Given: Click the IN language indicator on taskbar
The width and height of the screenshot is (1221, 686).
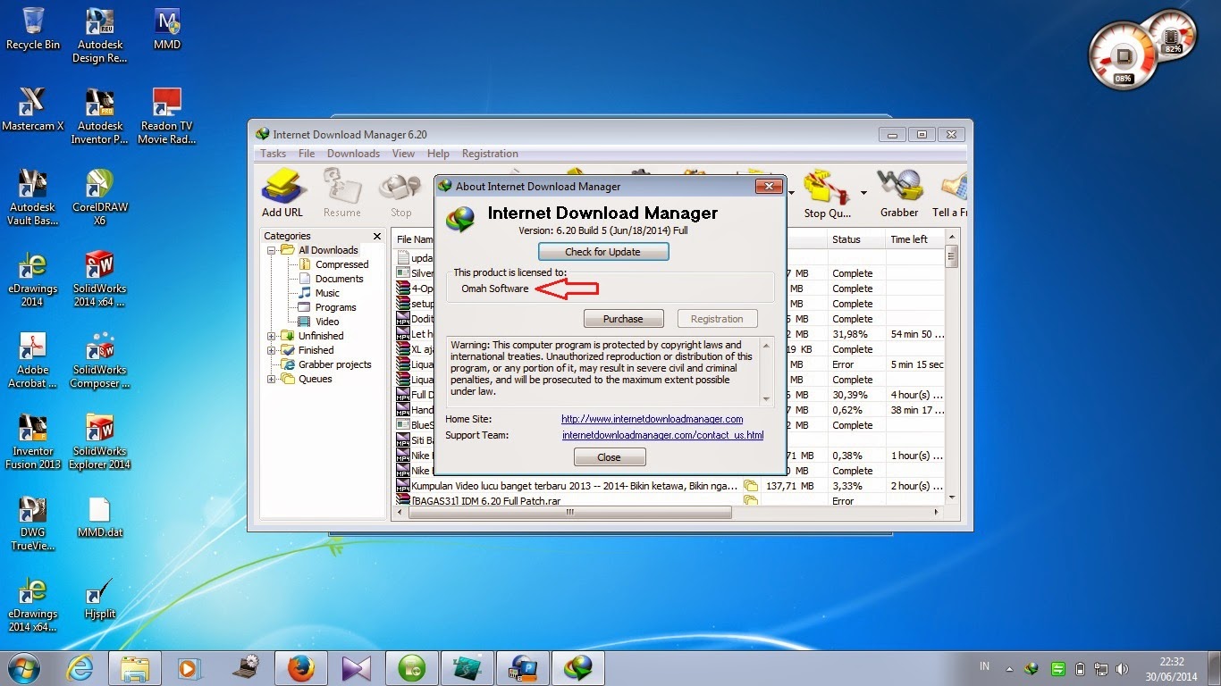Looking at the screenshot, I should pyautogui.click(x=984, y=666).
